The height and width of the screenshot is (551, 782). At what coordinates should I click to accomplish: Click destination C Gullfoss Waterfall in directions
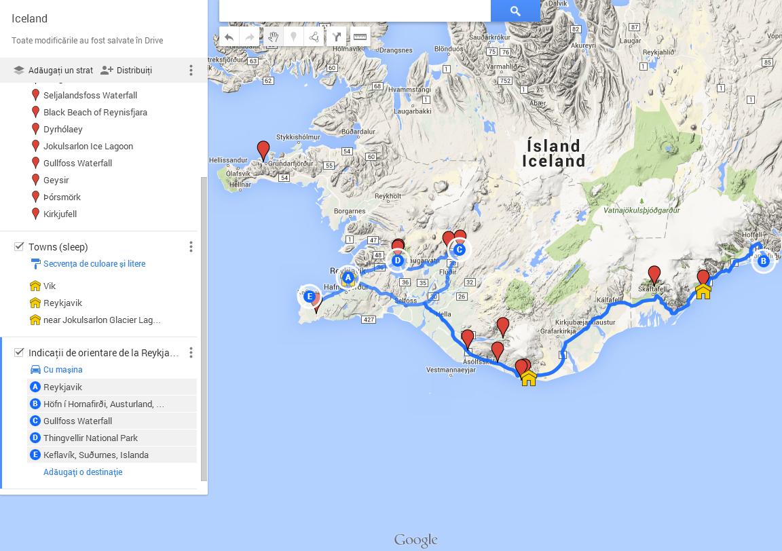(x=112, y=421)
